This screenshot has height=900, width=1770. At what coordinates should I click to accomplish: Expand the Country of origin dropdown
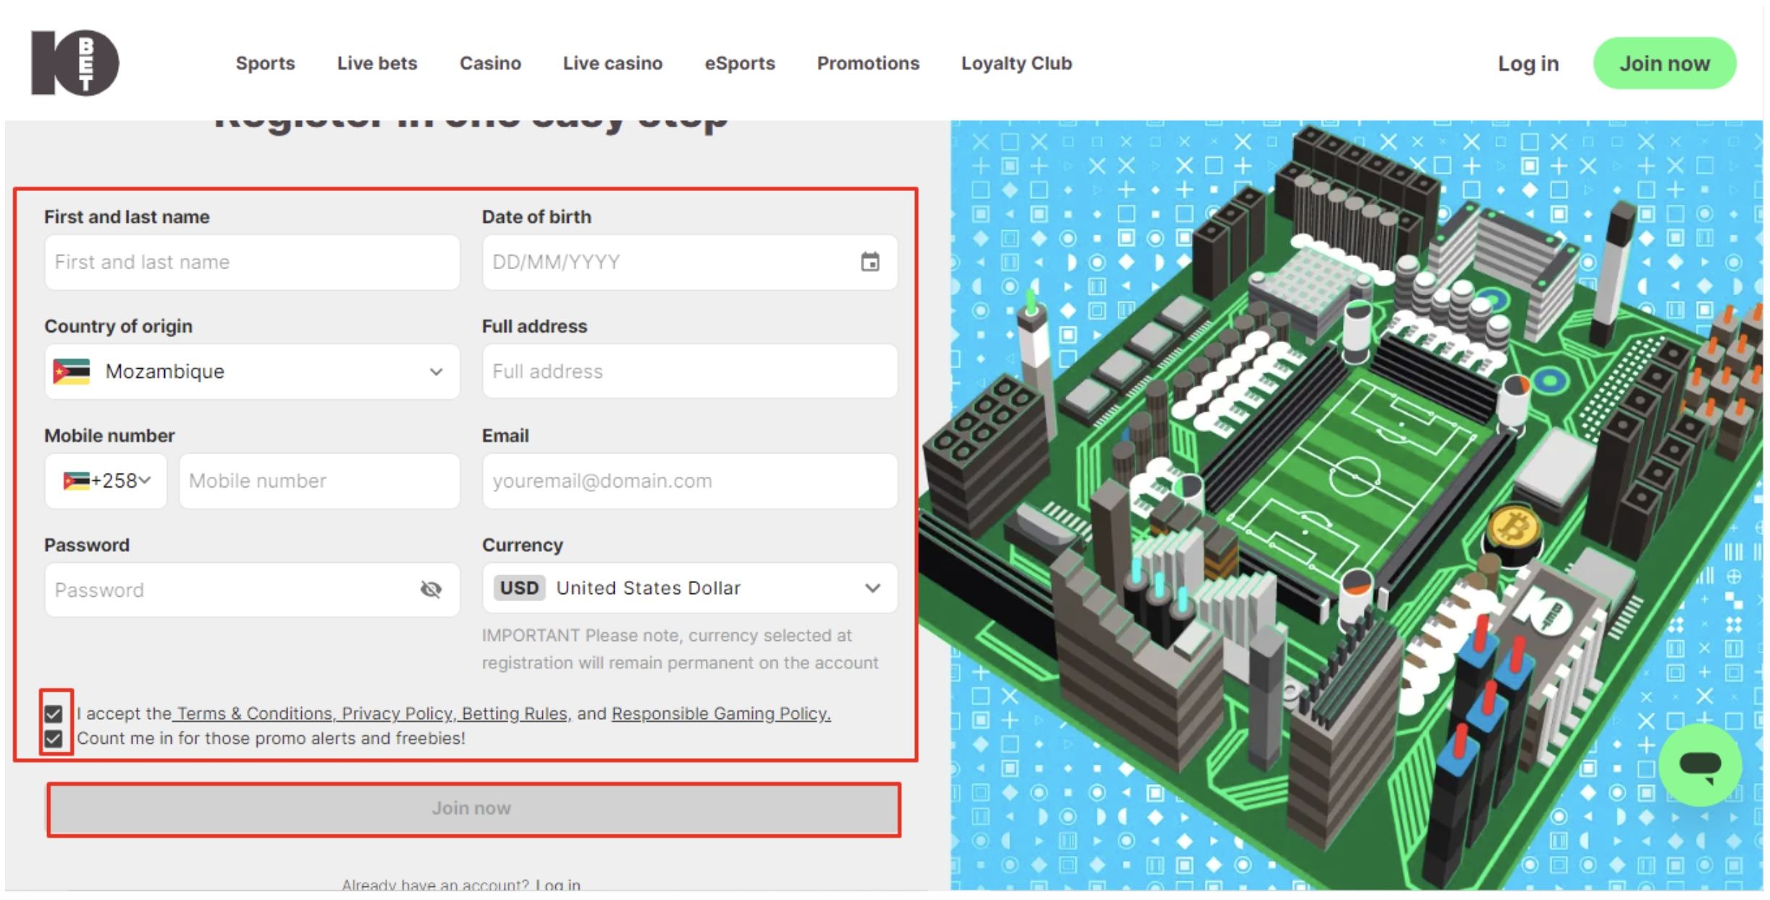tap(436, 371)
